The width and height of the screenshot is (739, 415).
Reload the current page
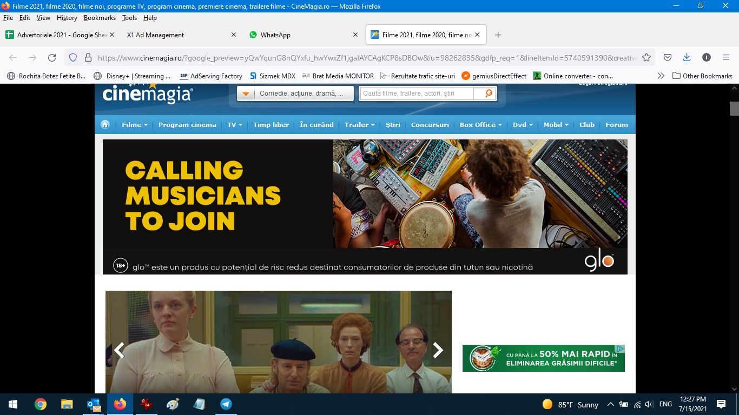coord(52,57)
